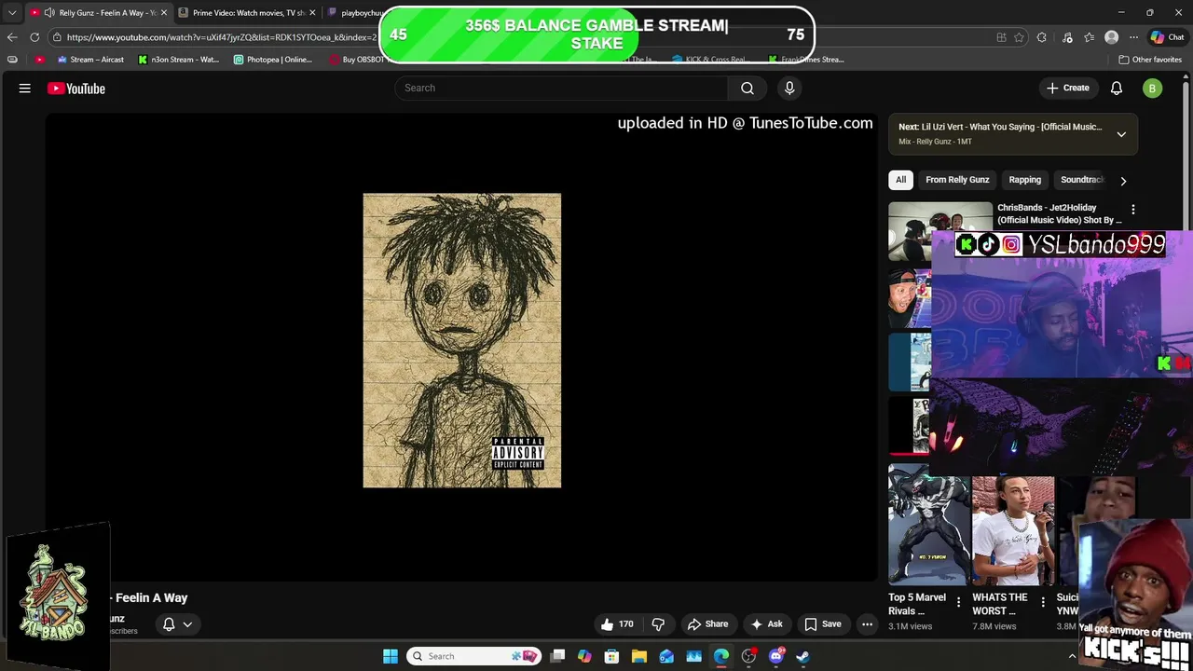1193x671 pixels.
Task: Click the Create button
Action: [1067, 88]
